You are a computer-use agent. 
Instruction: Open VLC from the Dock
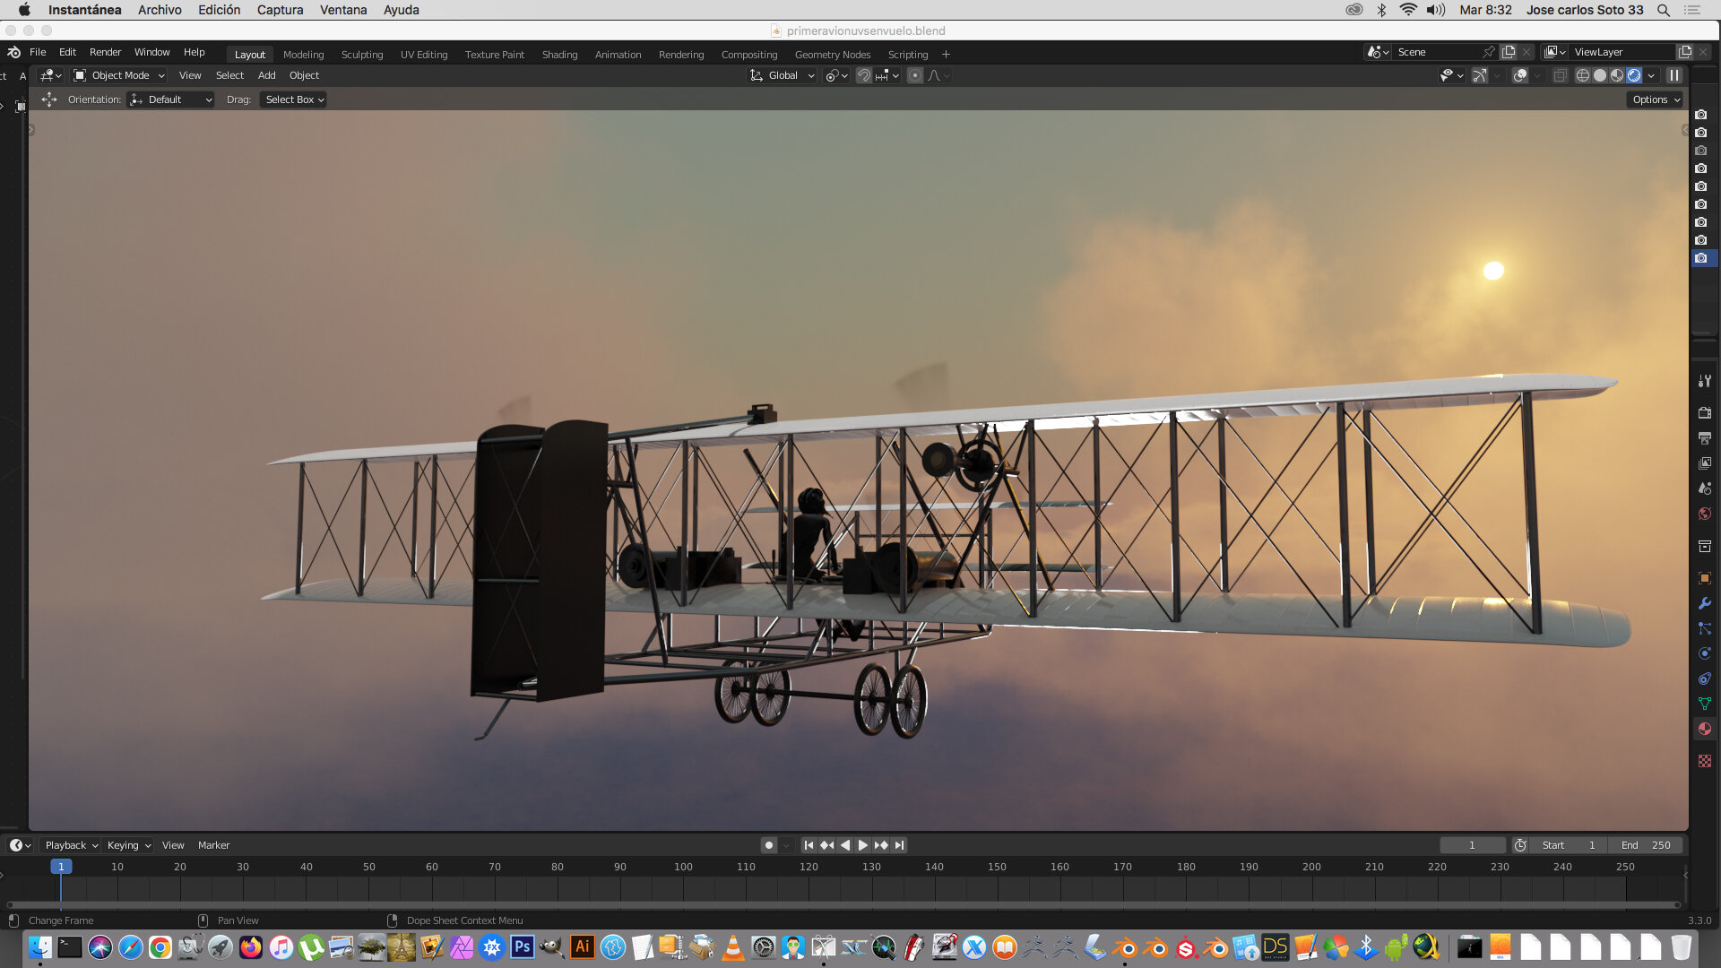(x=732, y=946)
